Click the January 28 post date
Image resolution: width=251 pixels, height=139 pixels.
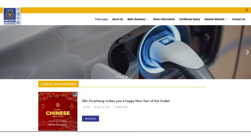tap(102, 107)
